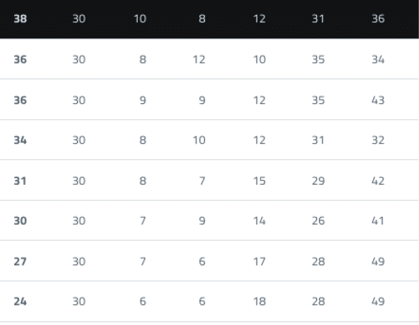Click the cell with value 18
Image resolution: width=419 pixels, height=325 pixels.
click(260, 302)
